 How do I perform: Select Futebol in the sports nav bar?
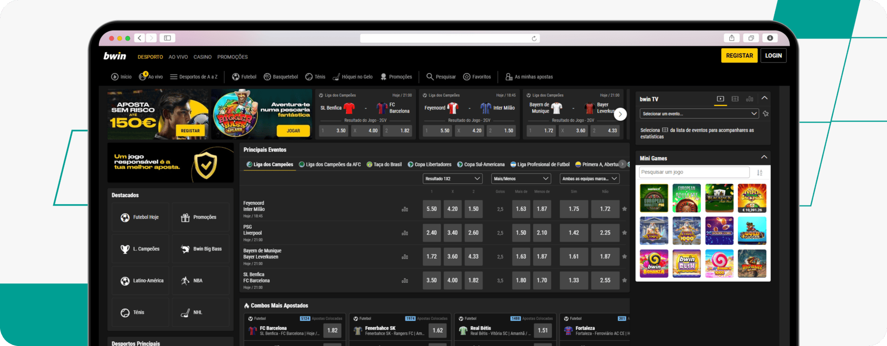tap(244, 77)
